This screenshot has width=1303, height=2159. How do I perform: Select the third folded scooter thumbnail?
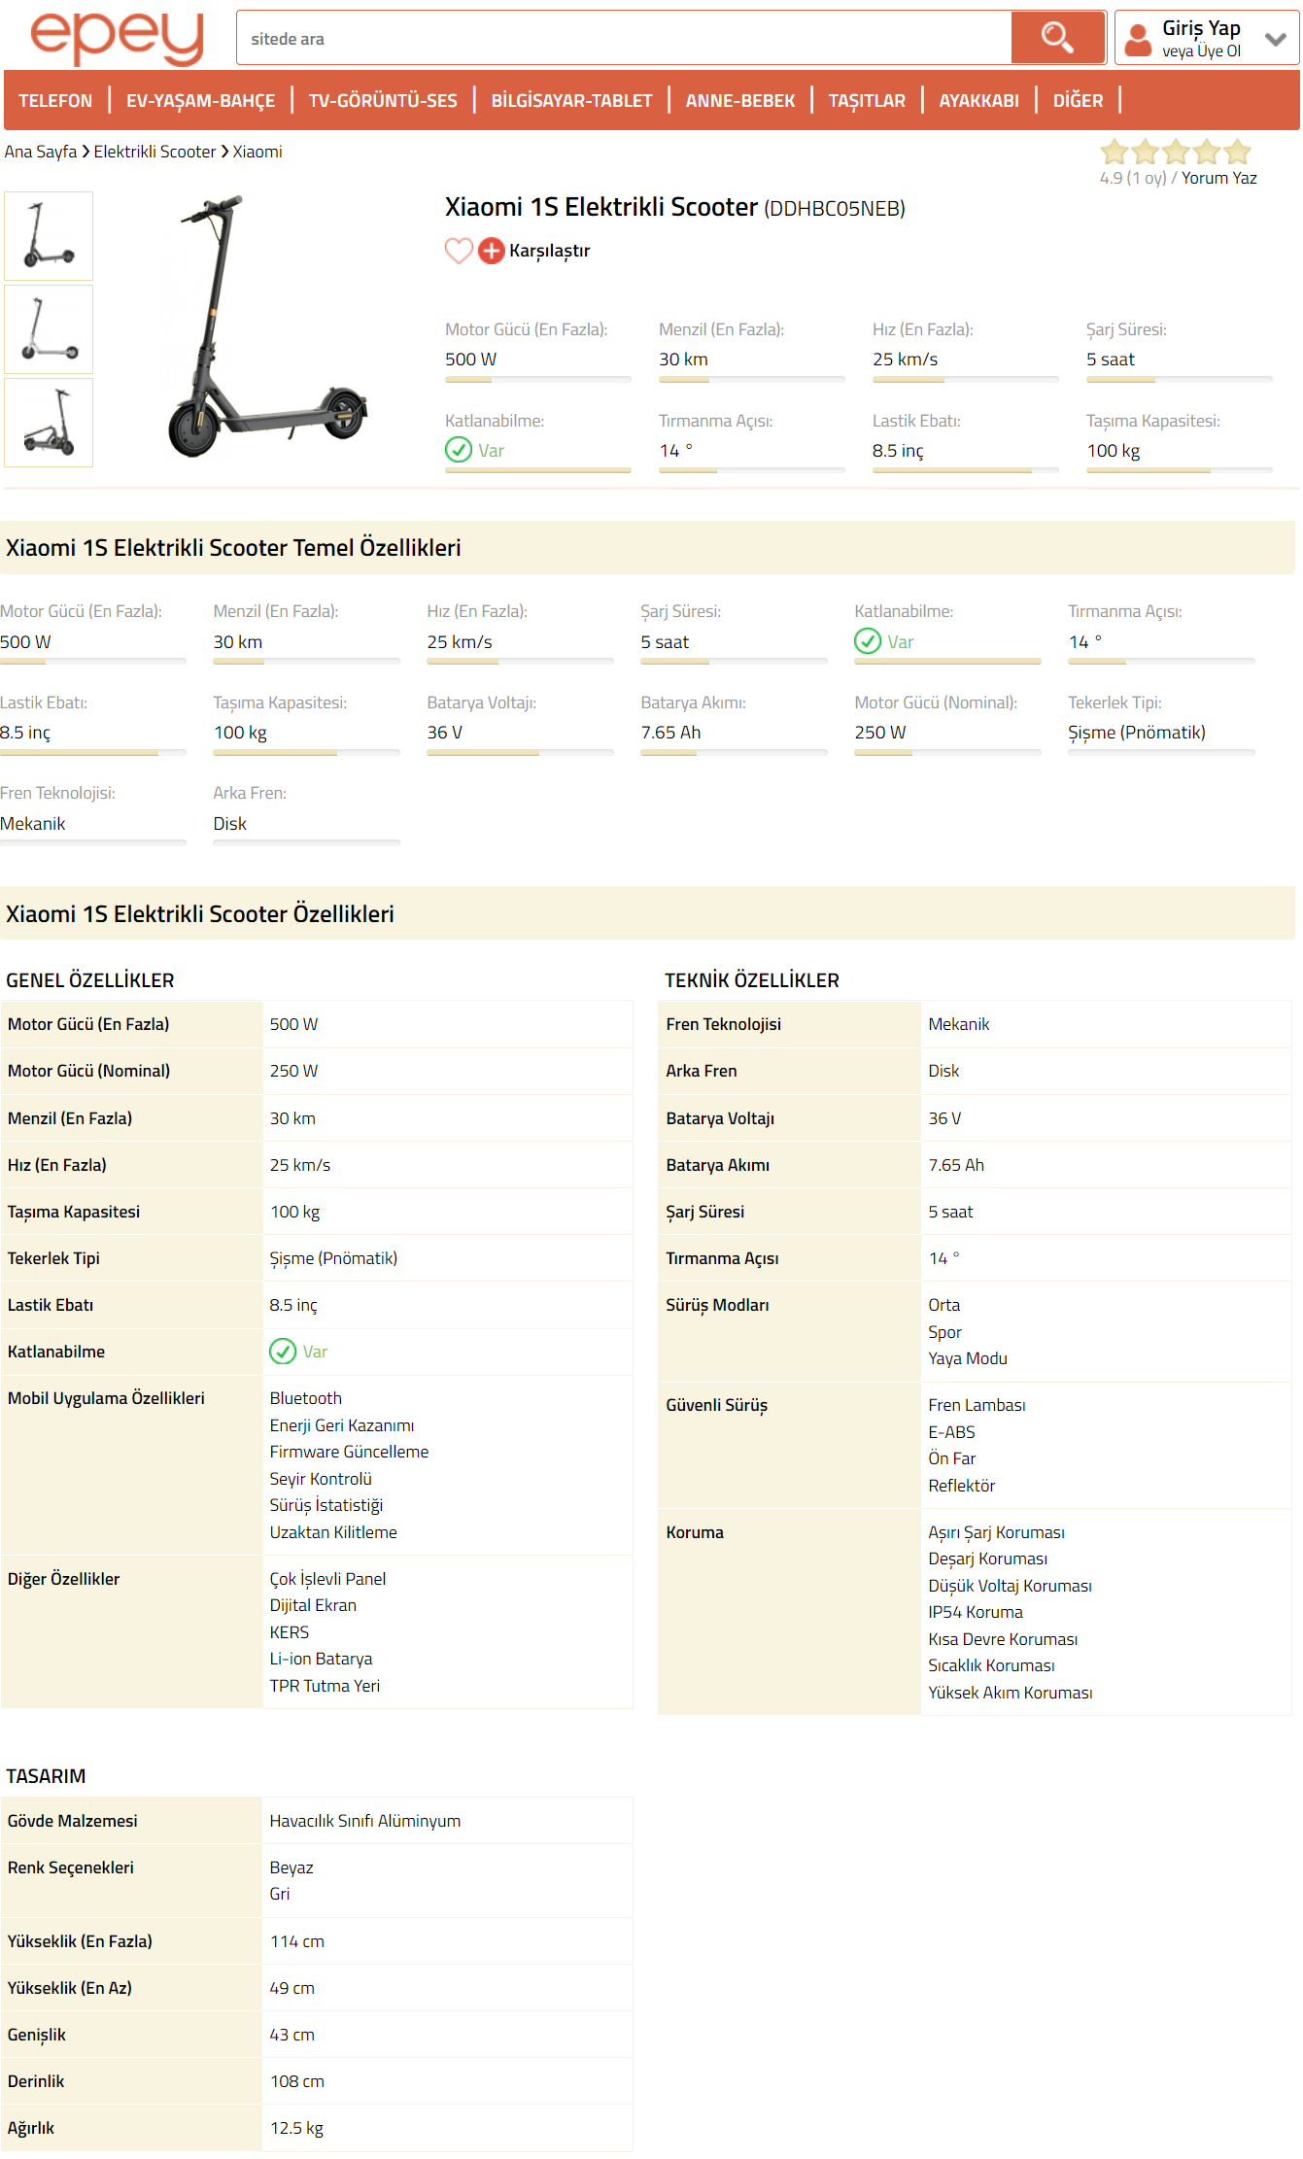tap(49, 423)
